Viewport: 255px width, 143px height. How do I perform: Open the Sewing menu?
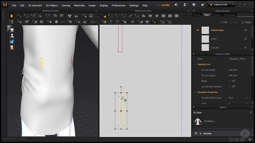pos(66,5)
